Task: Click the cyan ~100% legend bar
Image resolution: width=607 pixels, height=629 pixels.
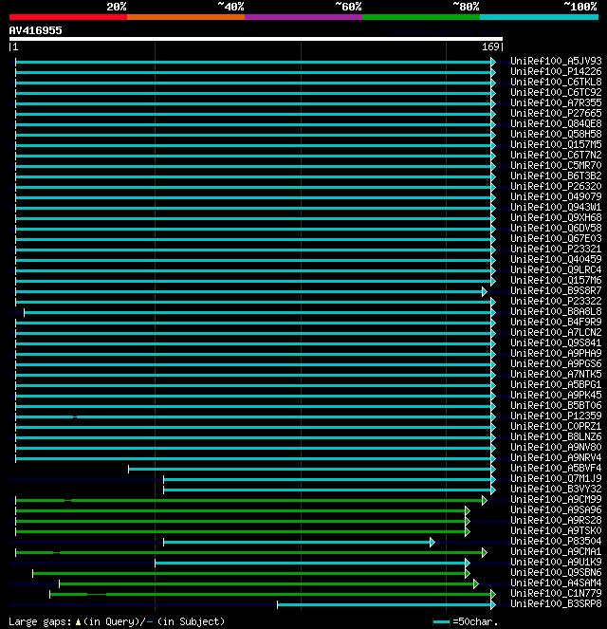Action: coord(539,17)
